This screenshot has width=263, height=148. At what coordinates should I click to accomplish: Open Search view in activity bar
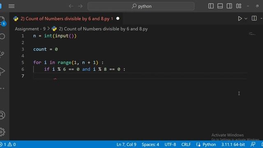point(2,36)
